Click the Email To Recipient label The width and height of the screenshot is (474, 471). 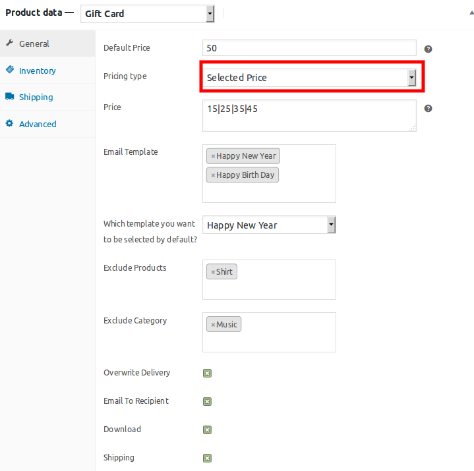pos(136,401)
